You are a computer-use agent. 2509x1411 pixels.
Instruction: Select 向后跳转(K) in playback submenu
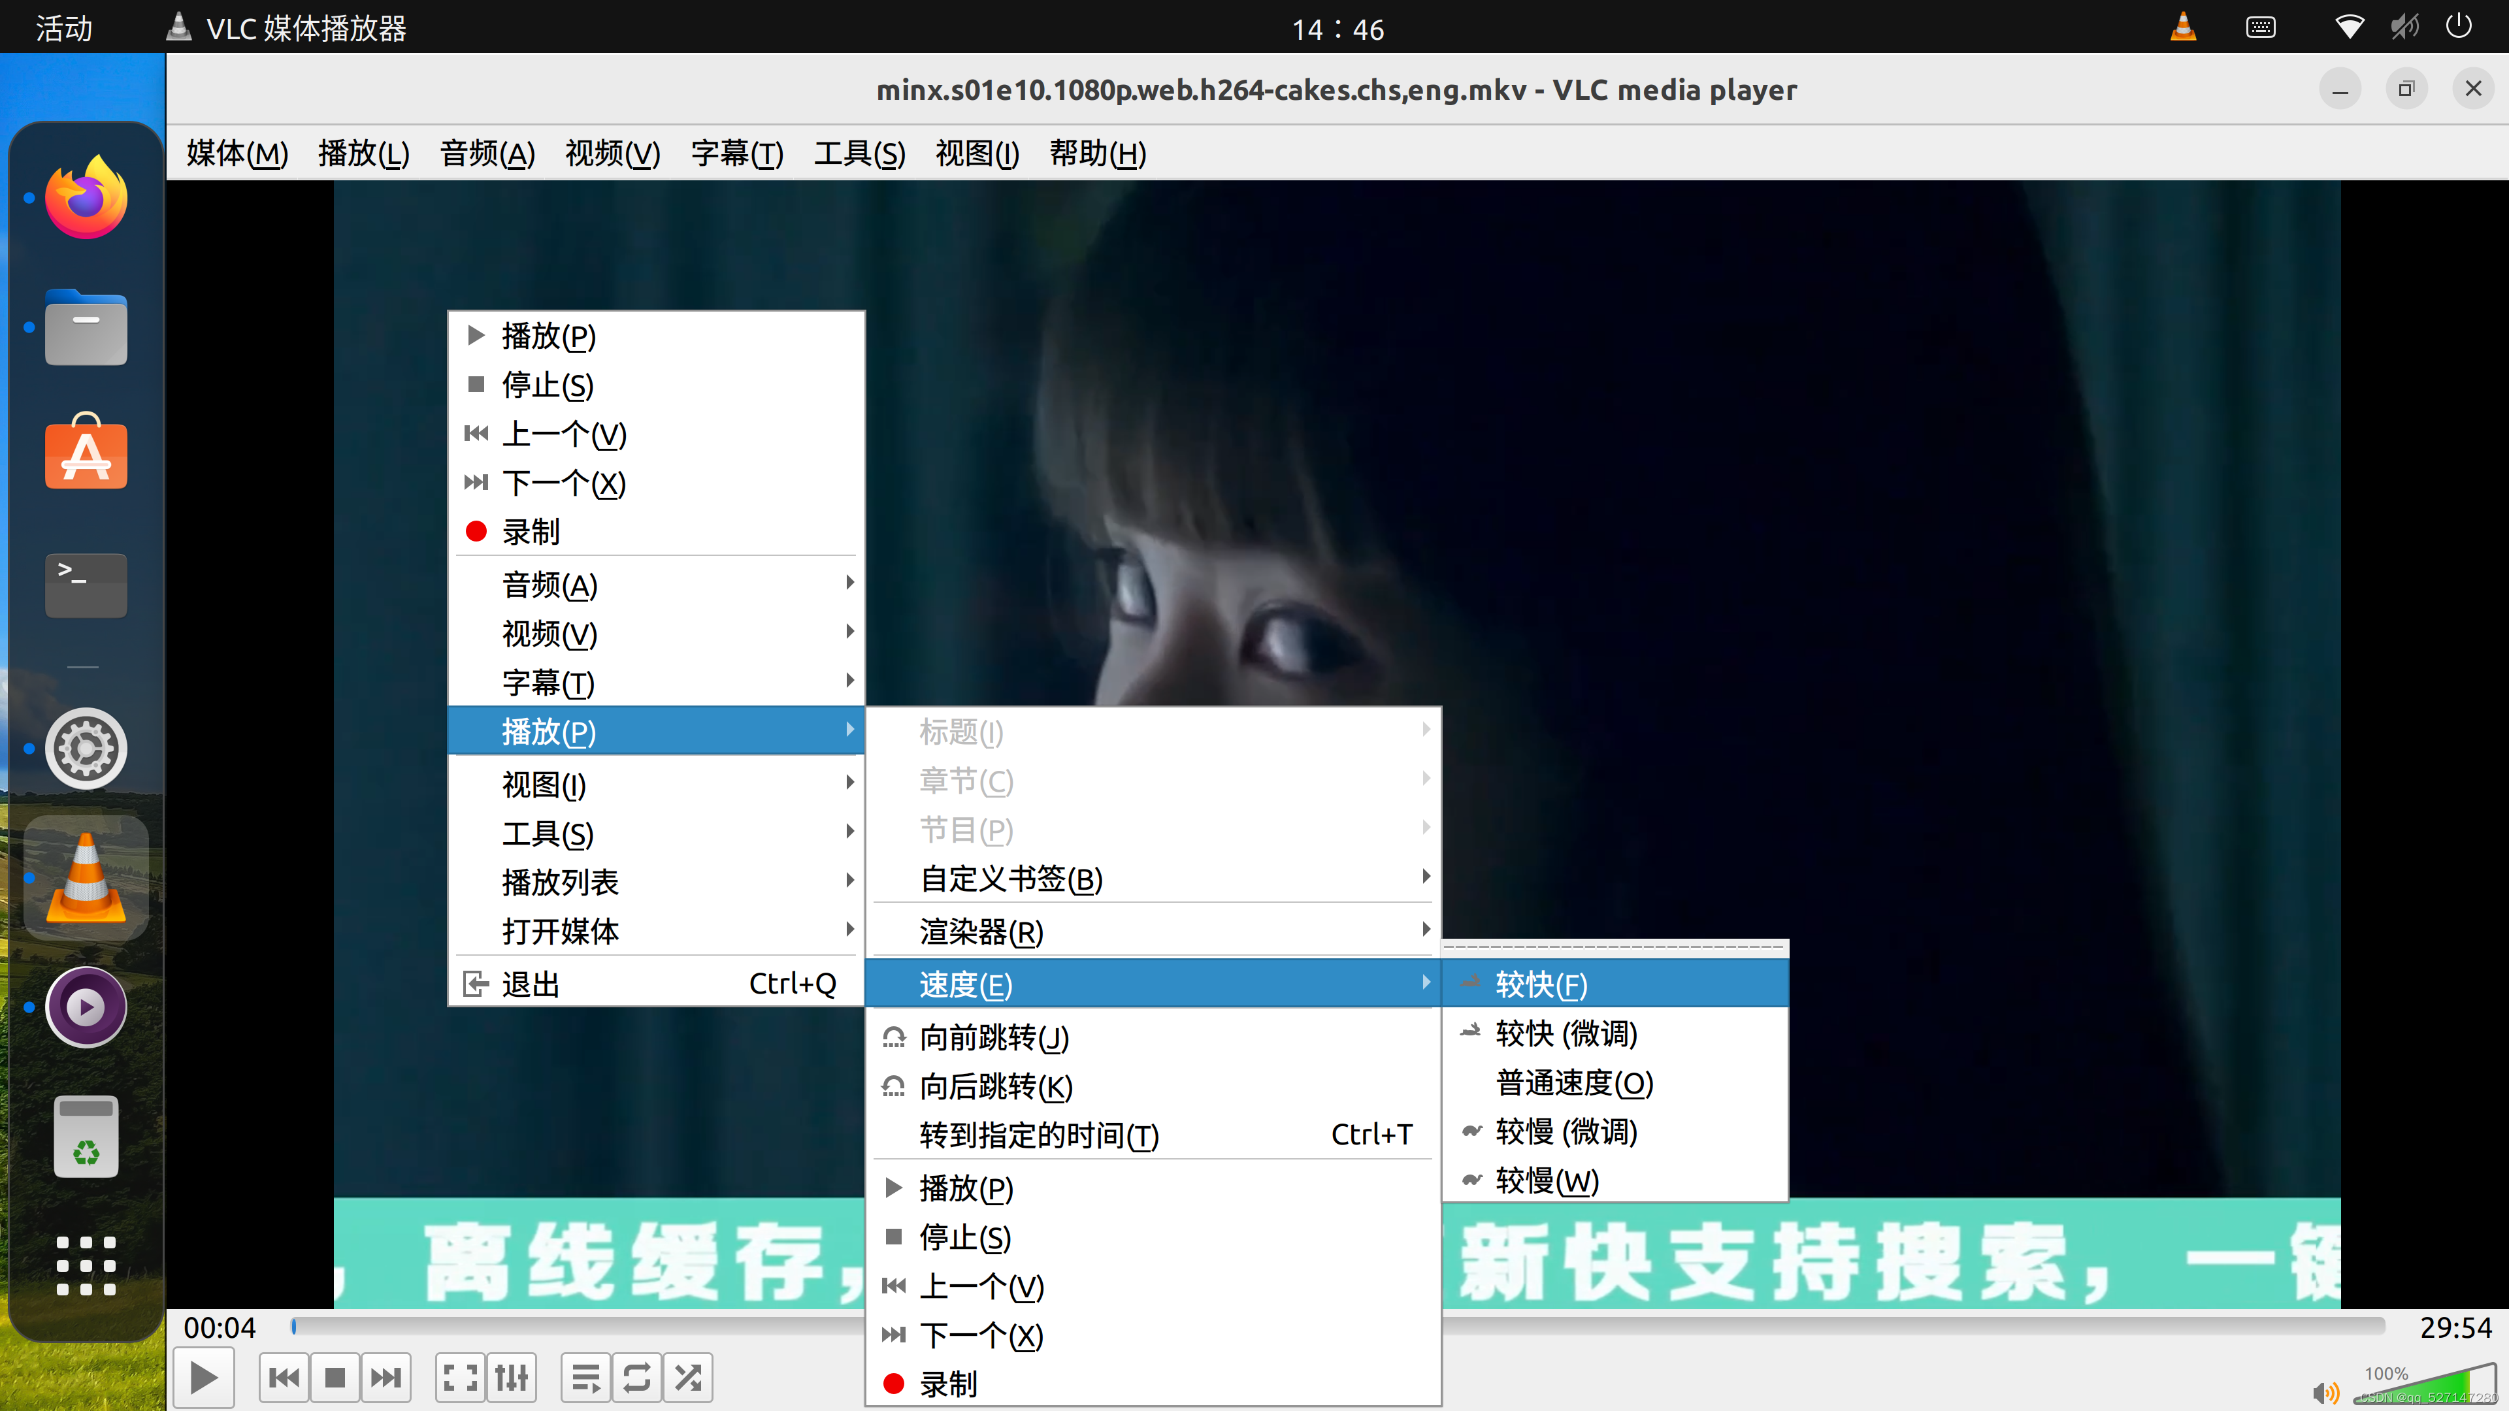(1153, 1086)
